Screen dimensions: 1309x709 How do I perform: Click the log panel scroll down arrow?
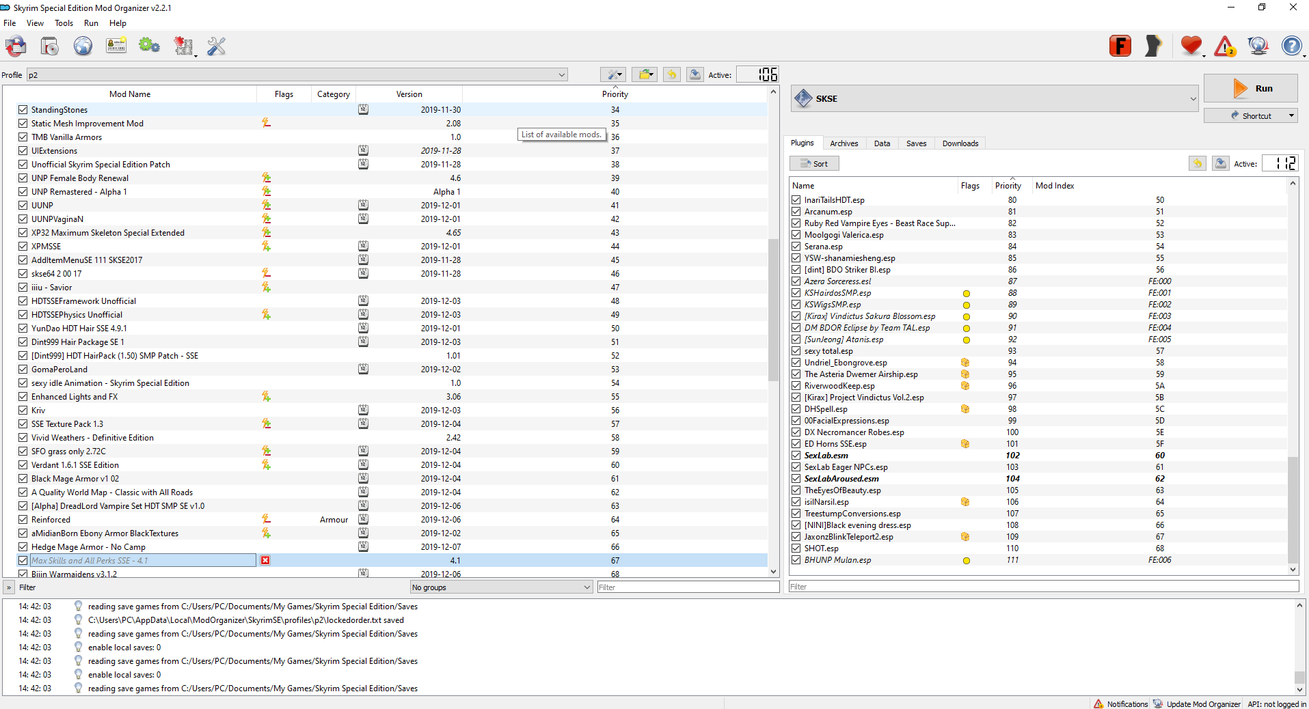tap(1299, 690)
